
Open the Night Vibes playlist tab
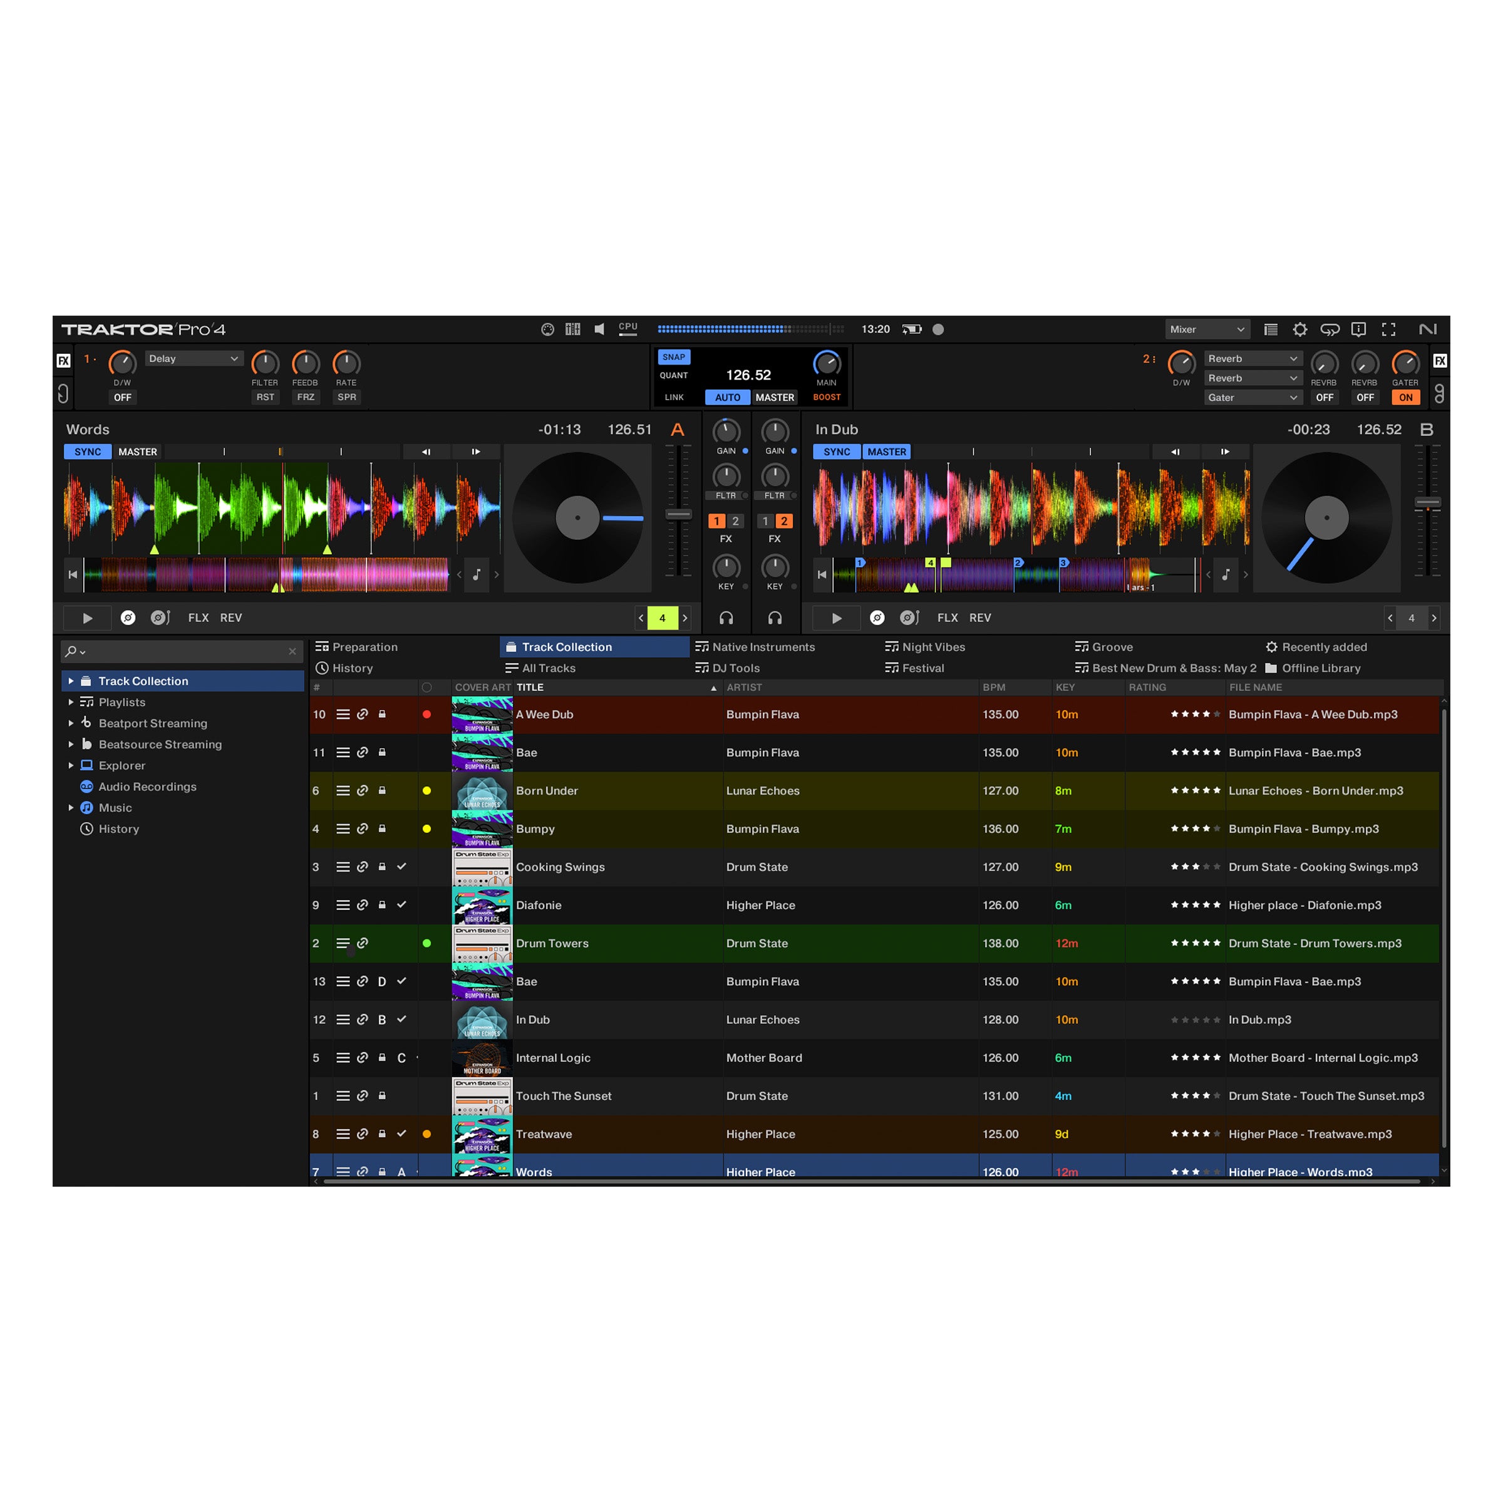click(932, 648)
